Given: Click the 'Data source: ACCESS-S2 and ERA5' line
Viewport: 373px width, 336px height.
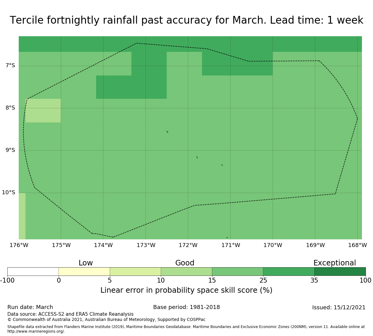Looking at the screenshot, I should click(x=70, y=314).
